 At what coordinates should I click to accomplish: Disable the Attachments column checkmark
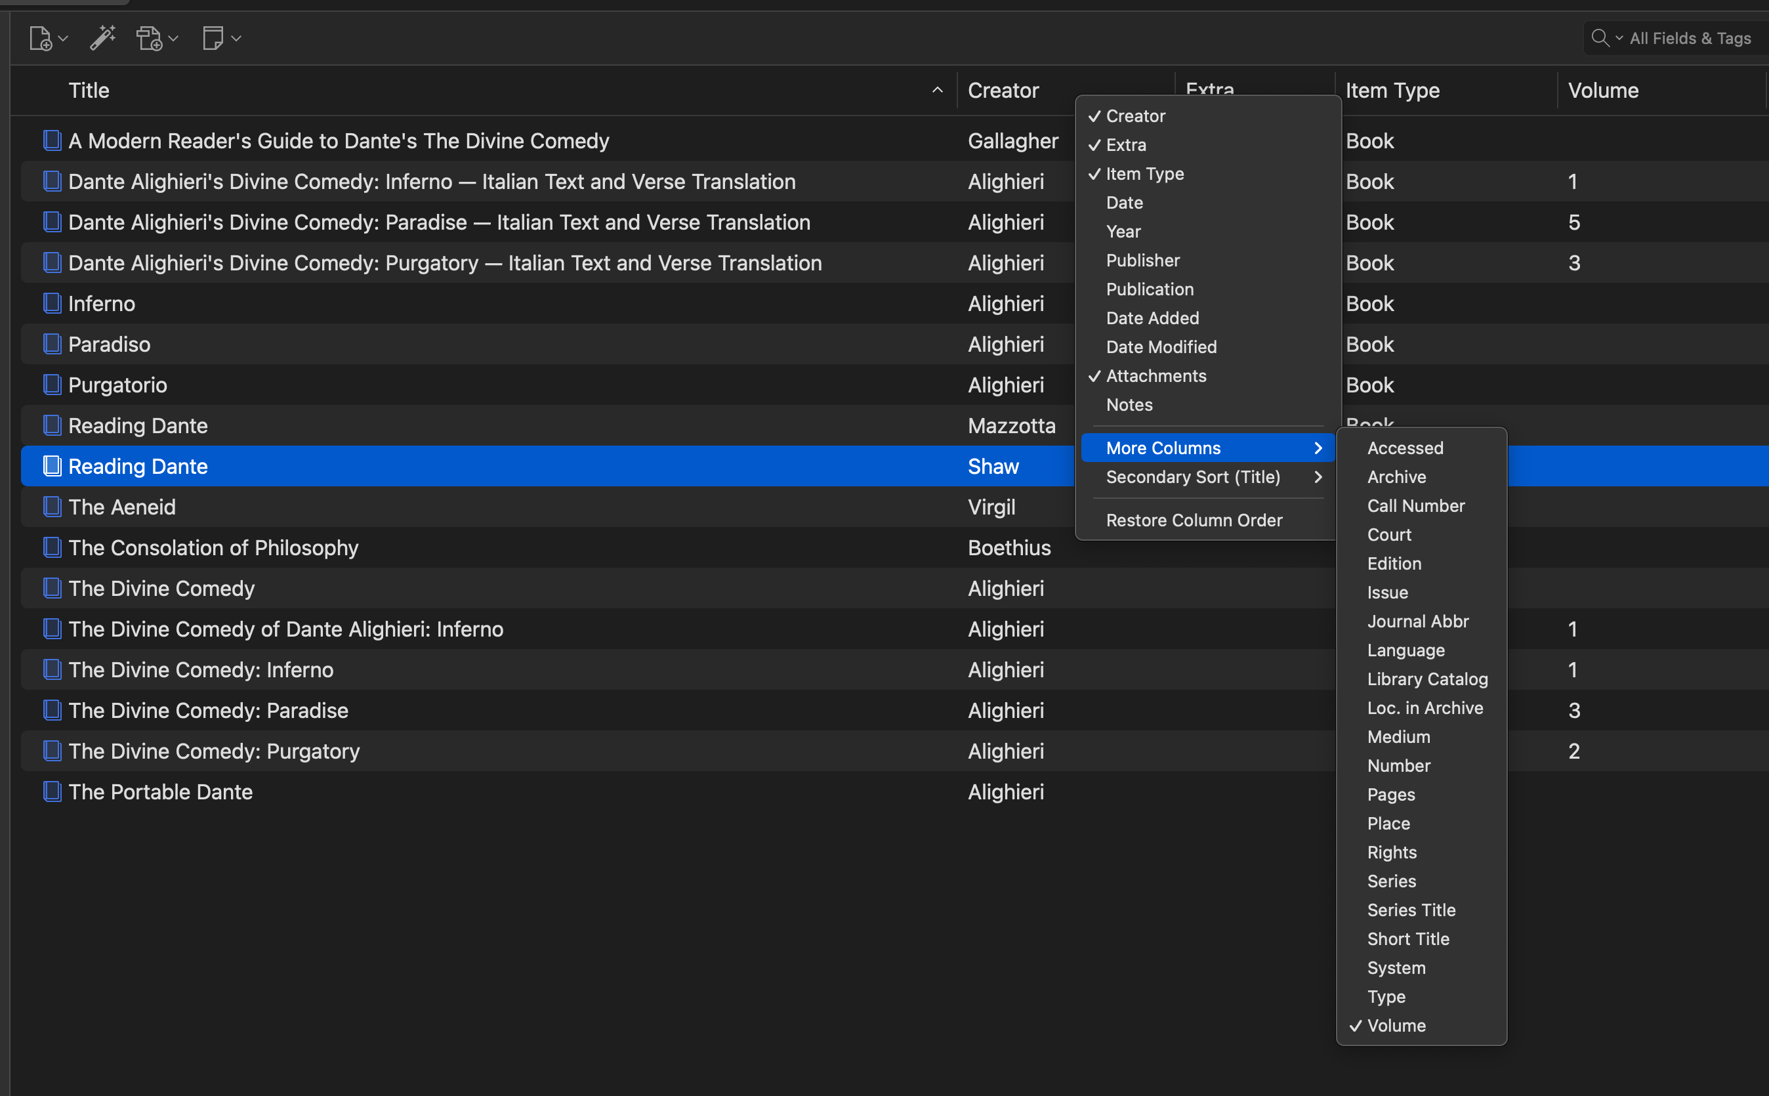[x=1155, y=375]
